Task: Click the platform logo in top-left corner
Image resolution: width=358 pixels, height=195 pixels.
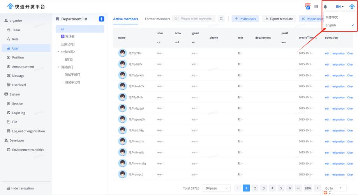Action: coord(10,7)
